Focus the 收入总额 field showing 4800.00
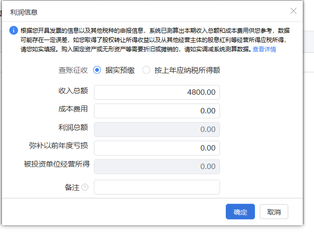This screenshot has width=314, height=236. 157,92
